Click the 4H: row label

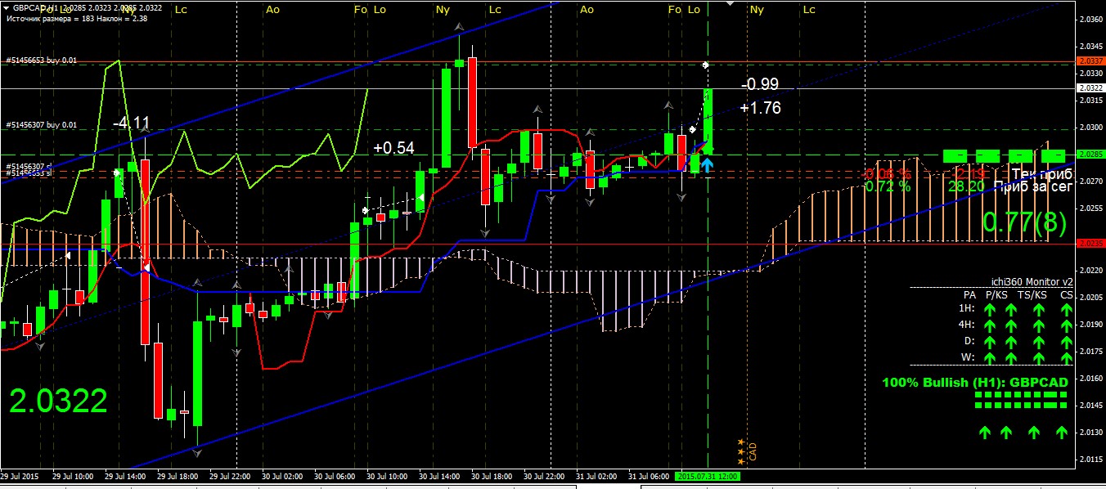tap(967, 325)
